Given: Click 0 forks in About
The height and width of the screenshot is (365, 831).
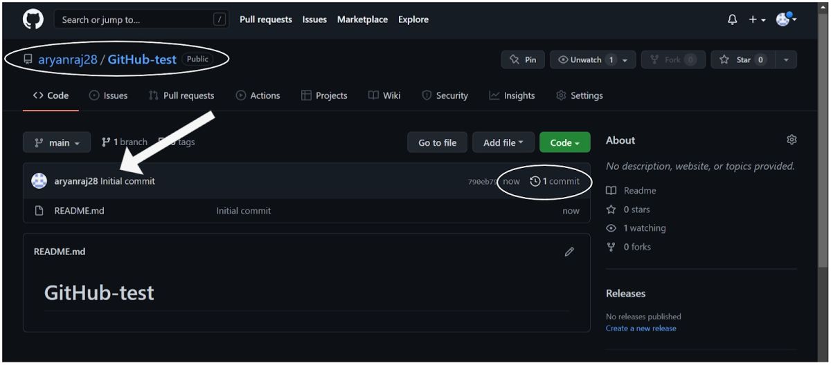Looking at the screenshot, I should click(629, 247).
